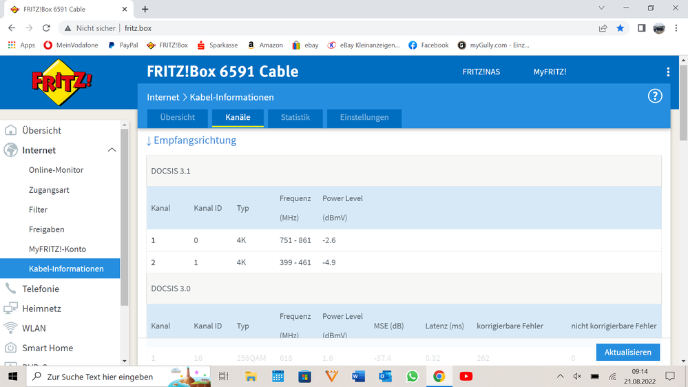Image resolution: width=688 pixels, height=387 pixels.
Task: Click the page vertical scrollbar thumb
Action: tap(683, 103)
